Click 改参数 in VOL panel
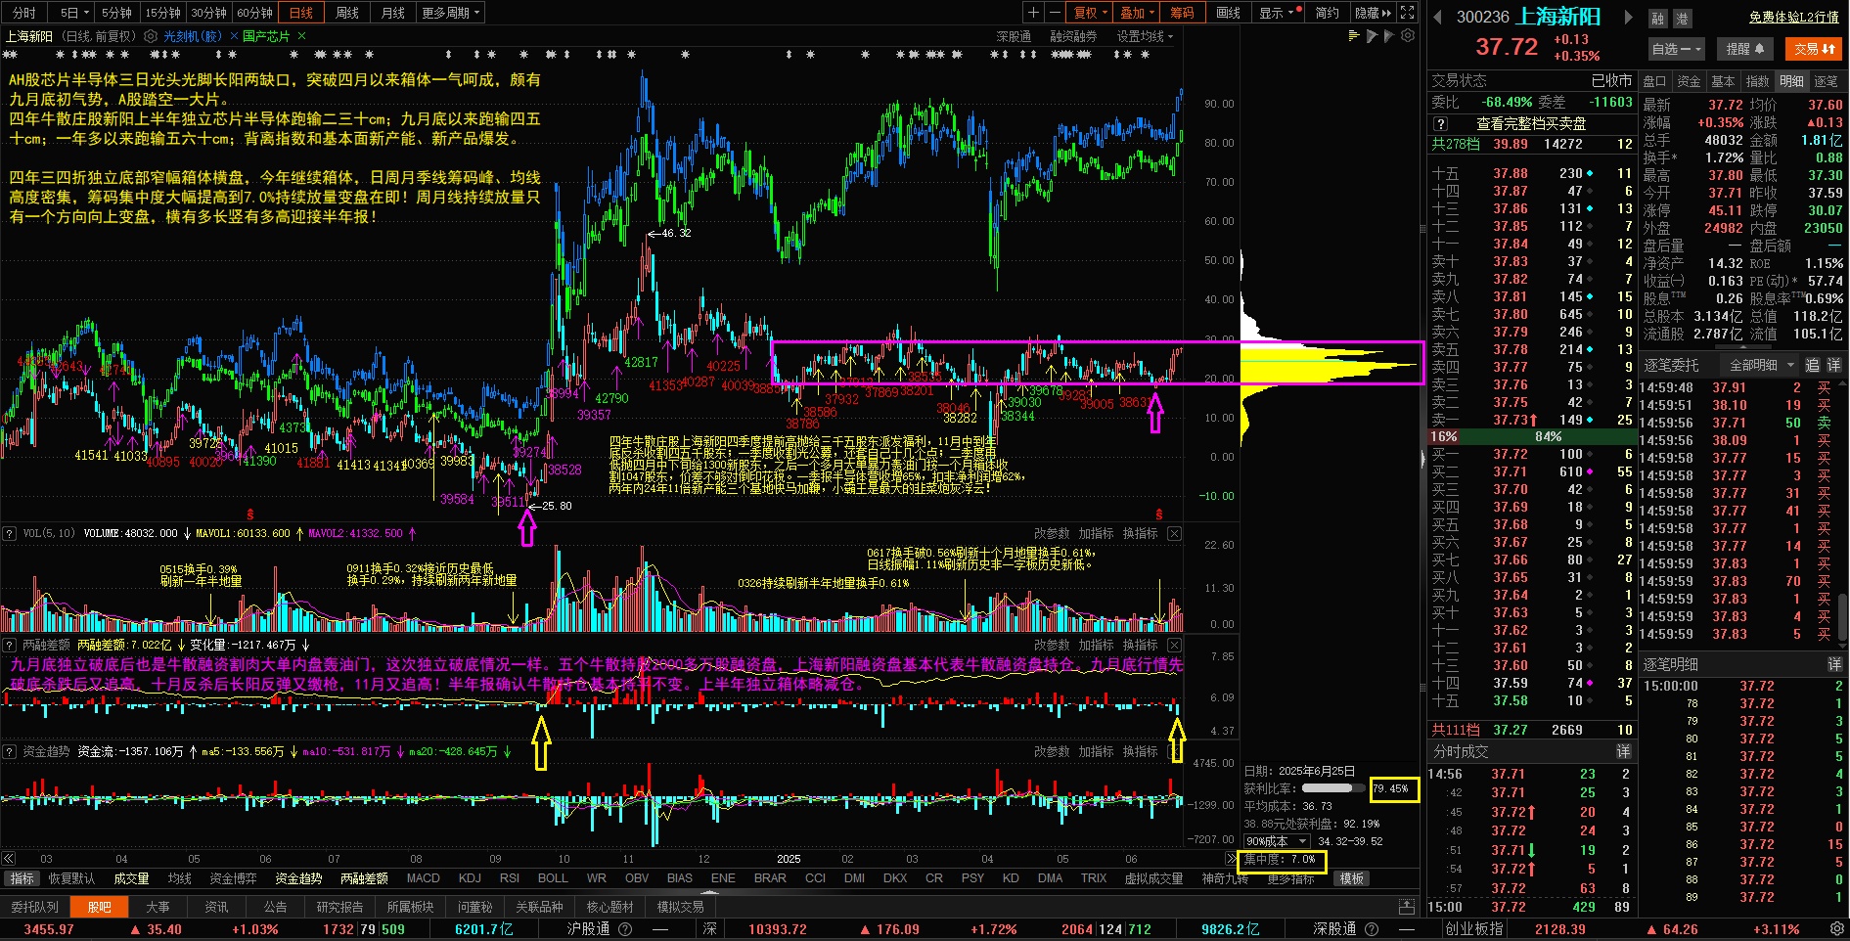The image size is (1850, 941). click(1052, 533)
